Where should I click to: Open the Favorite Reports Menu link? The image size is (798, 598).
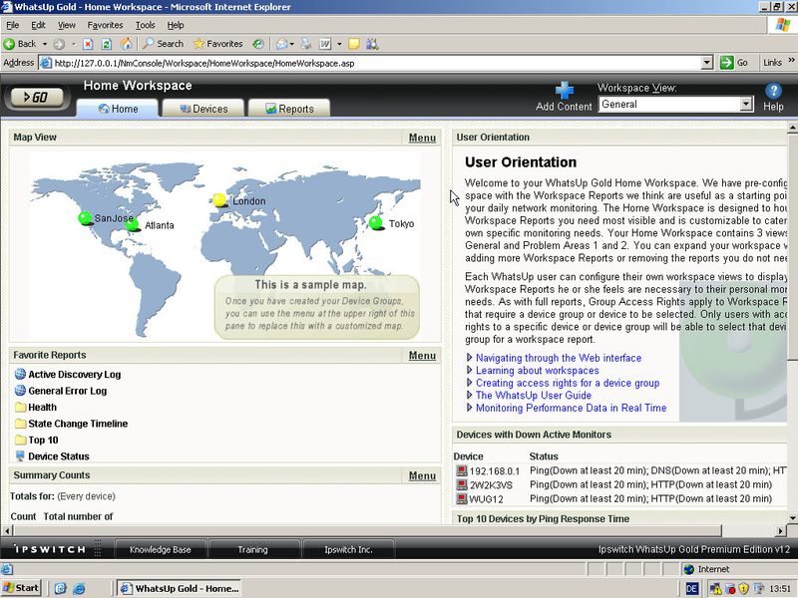pyautogui.click(x=422, y=356)
